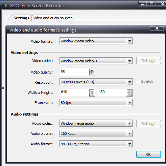Image resolution: width=166 pixels, height=166 pixels.
Task: Click the Framerate: label
Action: coord(44,103)
